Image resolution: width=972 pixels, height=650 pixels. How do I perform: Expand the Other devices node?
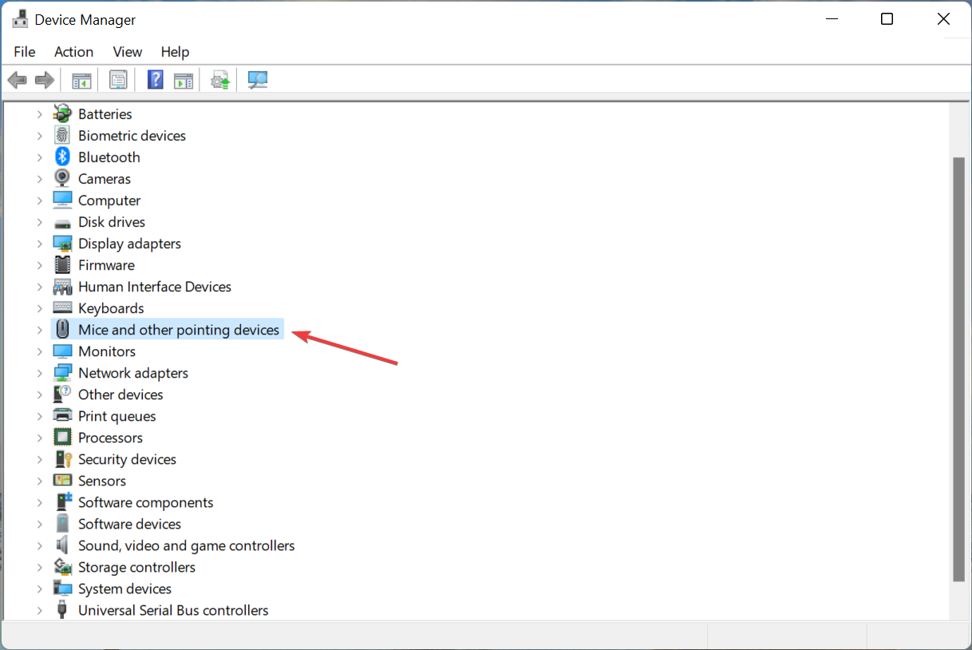tap(39, 394)
